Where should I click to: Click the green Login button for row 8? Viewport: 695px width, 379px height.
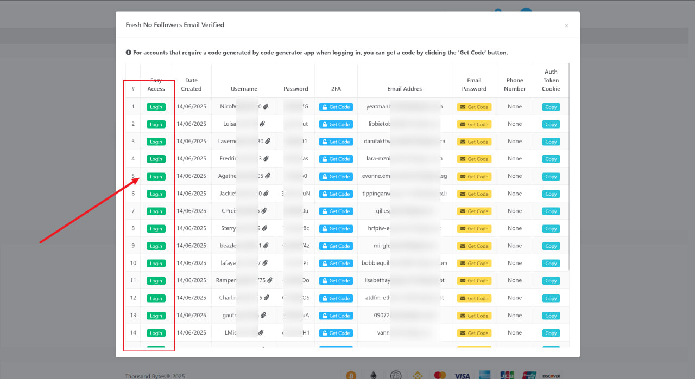pos(156,228)
